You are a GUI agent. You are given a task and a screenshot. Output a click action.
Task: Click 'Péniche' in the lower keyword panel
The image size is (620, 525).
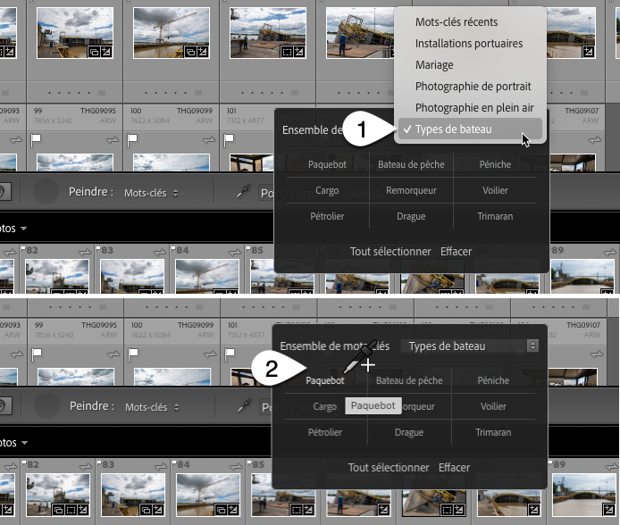point(493,380)
